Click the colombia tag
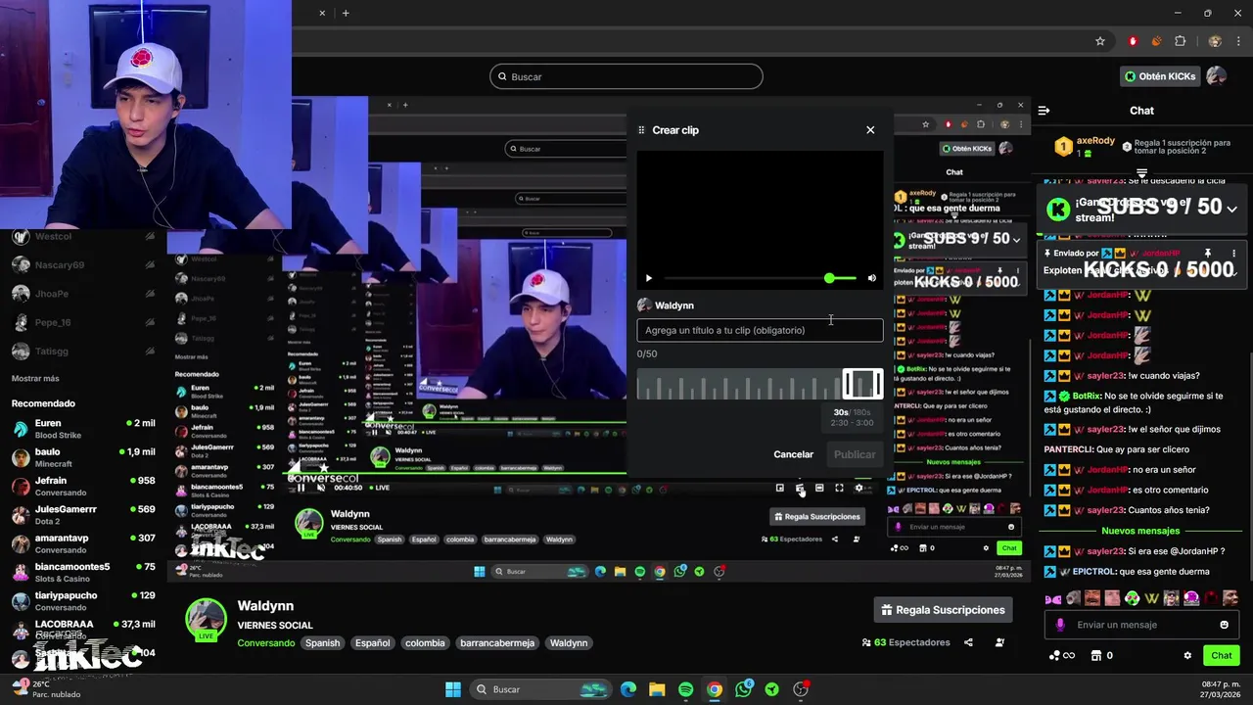The height and width of the screenshot is (705, 1253). pyautogui.click(x=425, y=643)
